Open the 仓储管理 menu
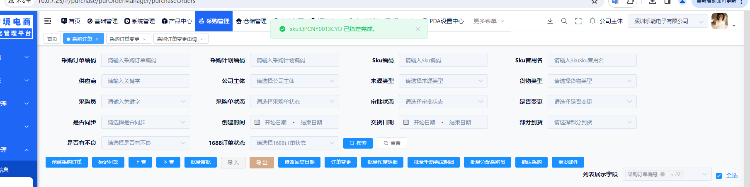 251,21
